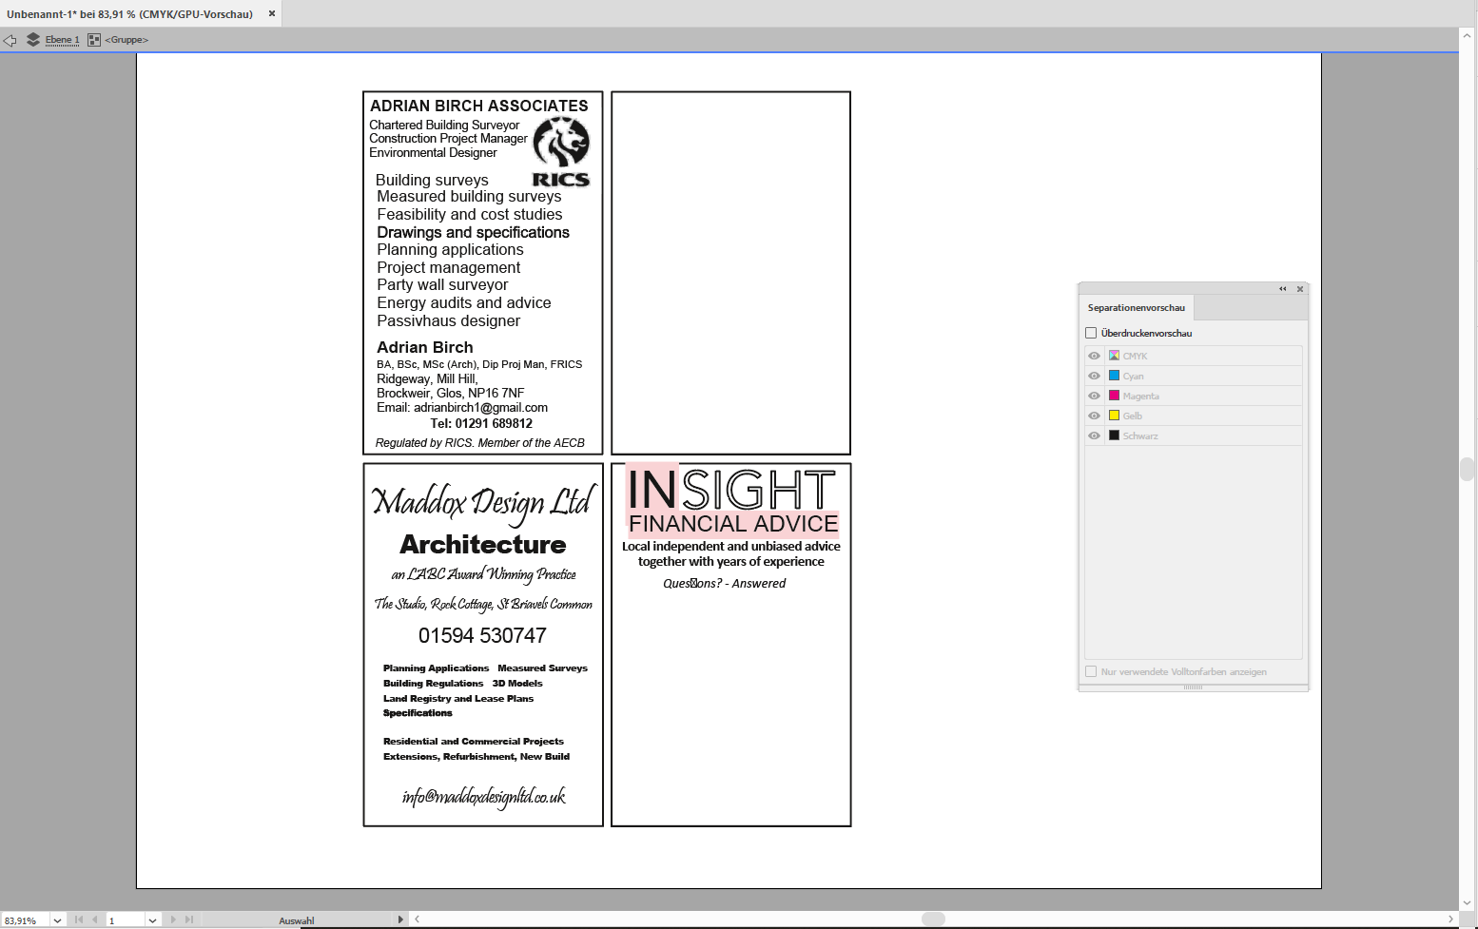This screenshot has width=1478, height=929.
Task: Click the FINANCIAL ADVICE text
Action: tap(733, 524)
